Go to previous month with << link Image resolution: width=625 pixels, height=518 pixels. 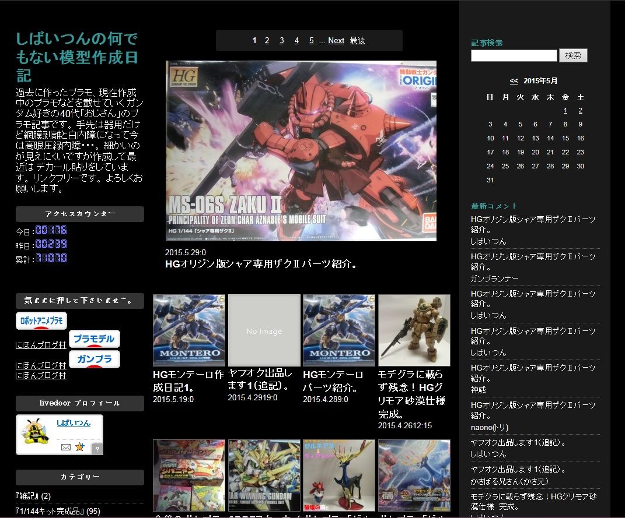(514, 81)
